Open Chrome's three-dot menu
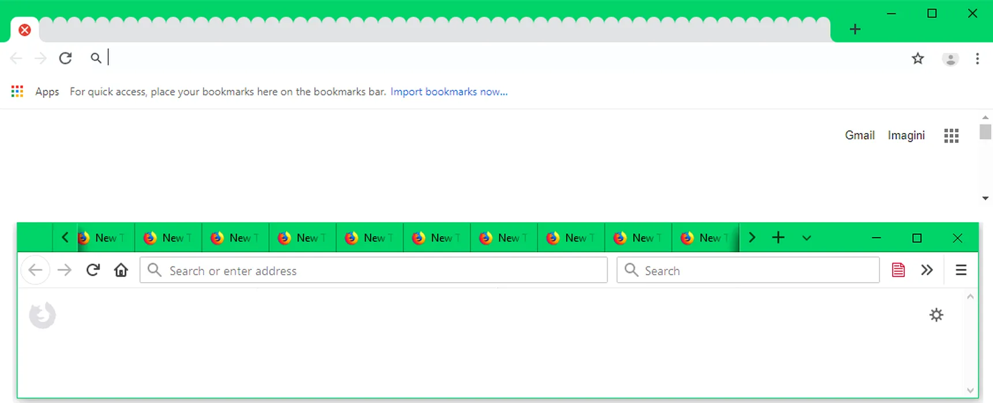Viewport: 993px width, 403px height. tap(977, 59)
